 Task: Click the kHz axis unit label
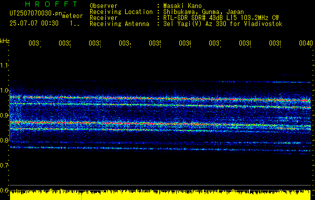pyautogui.click(x=5, y=41)
